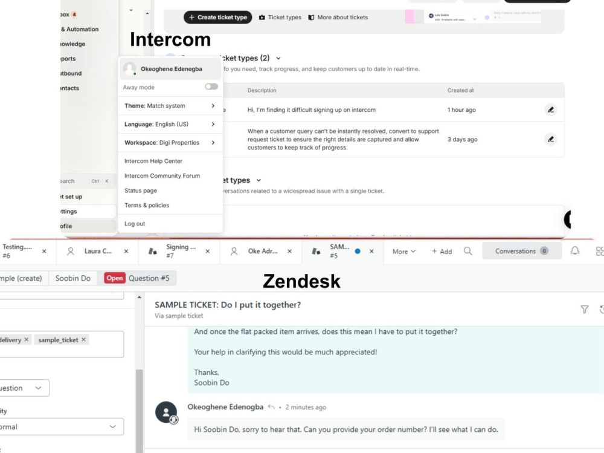Click the + Add tab button
604x453 pixels.
point(442,252)
